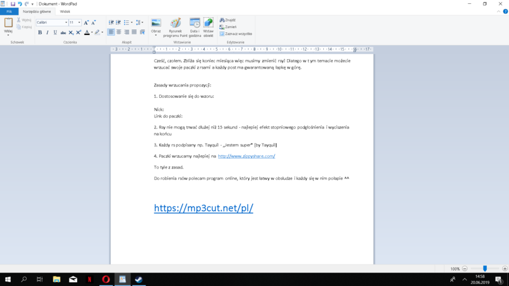
Task: Click the first-line indent marker on ruler
Action: (154, 47)
